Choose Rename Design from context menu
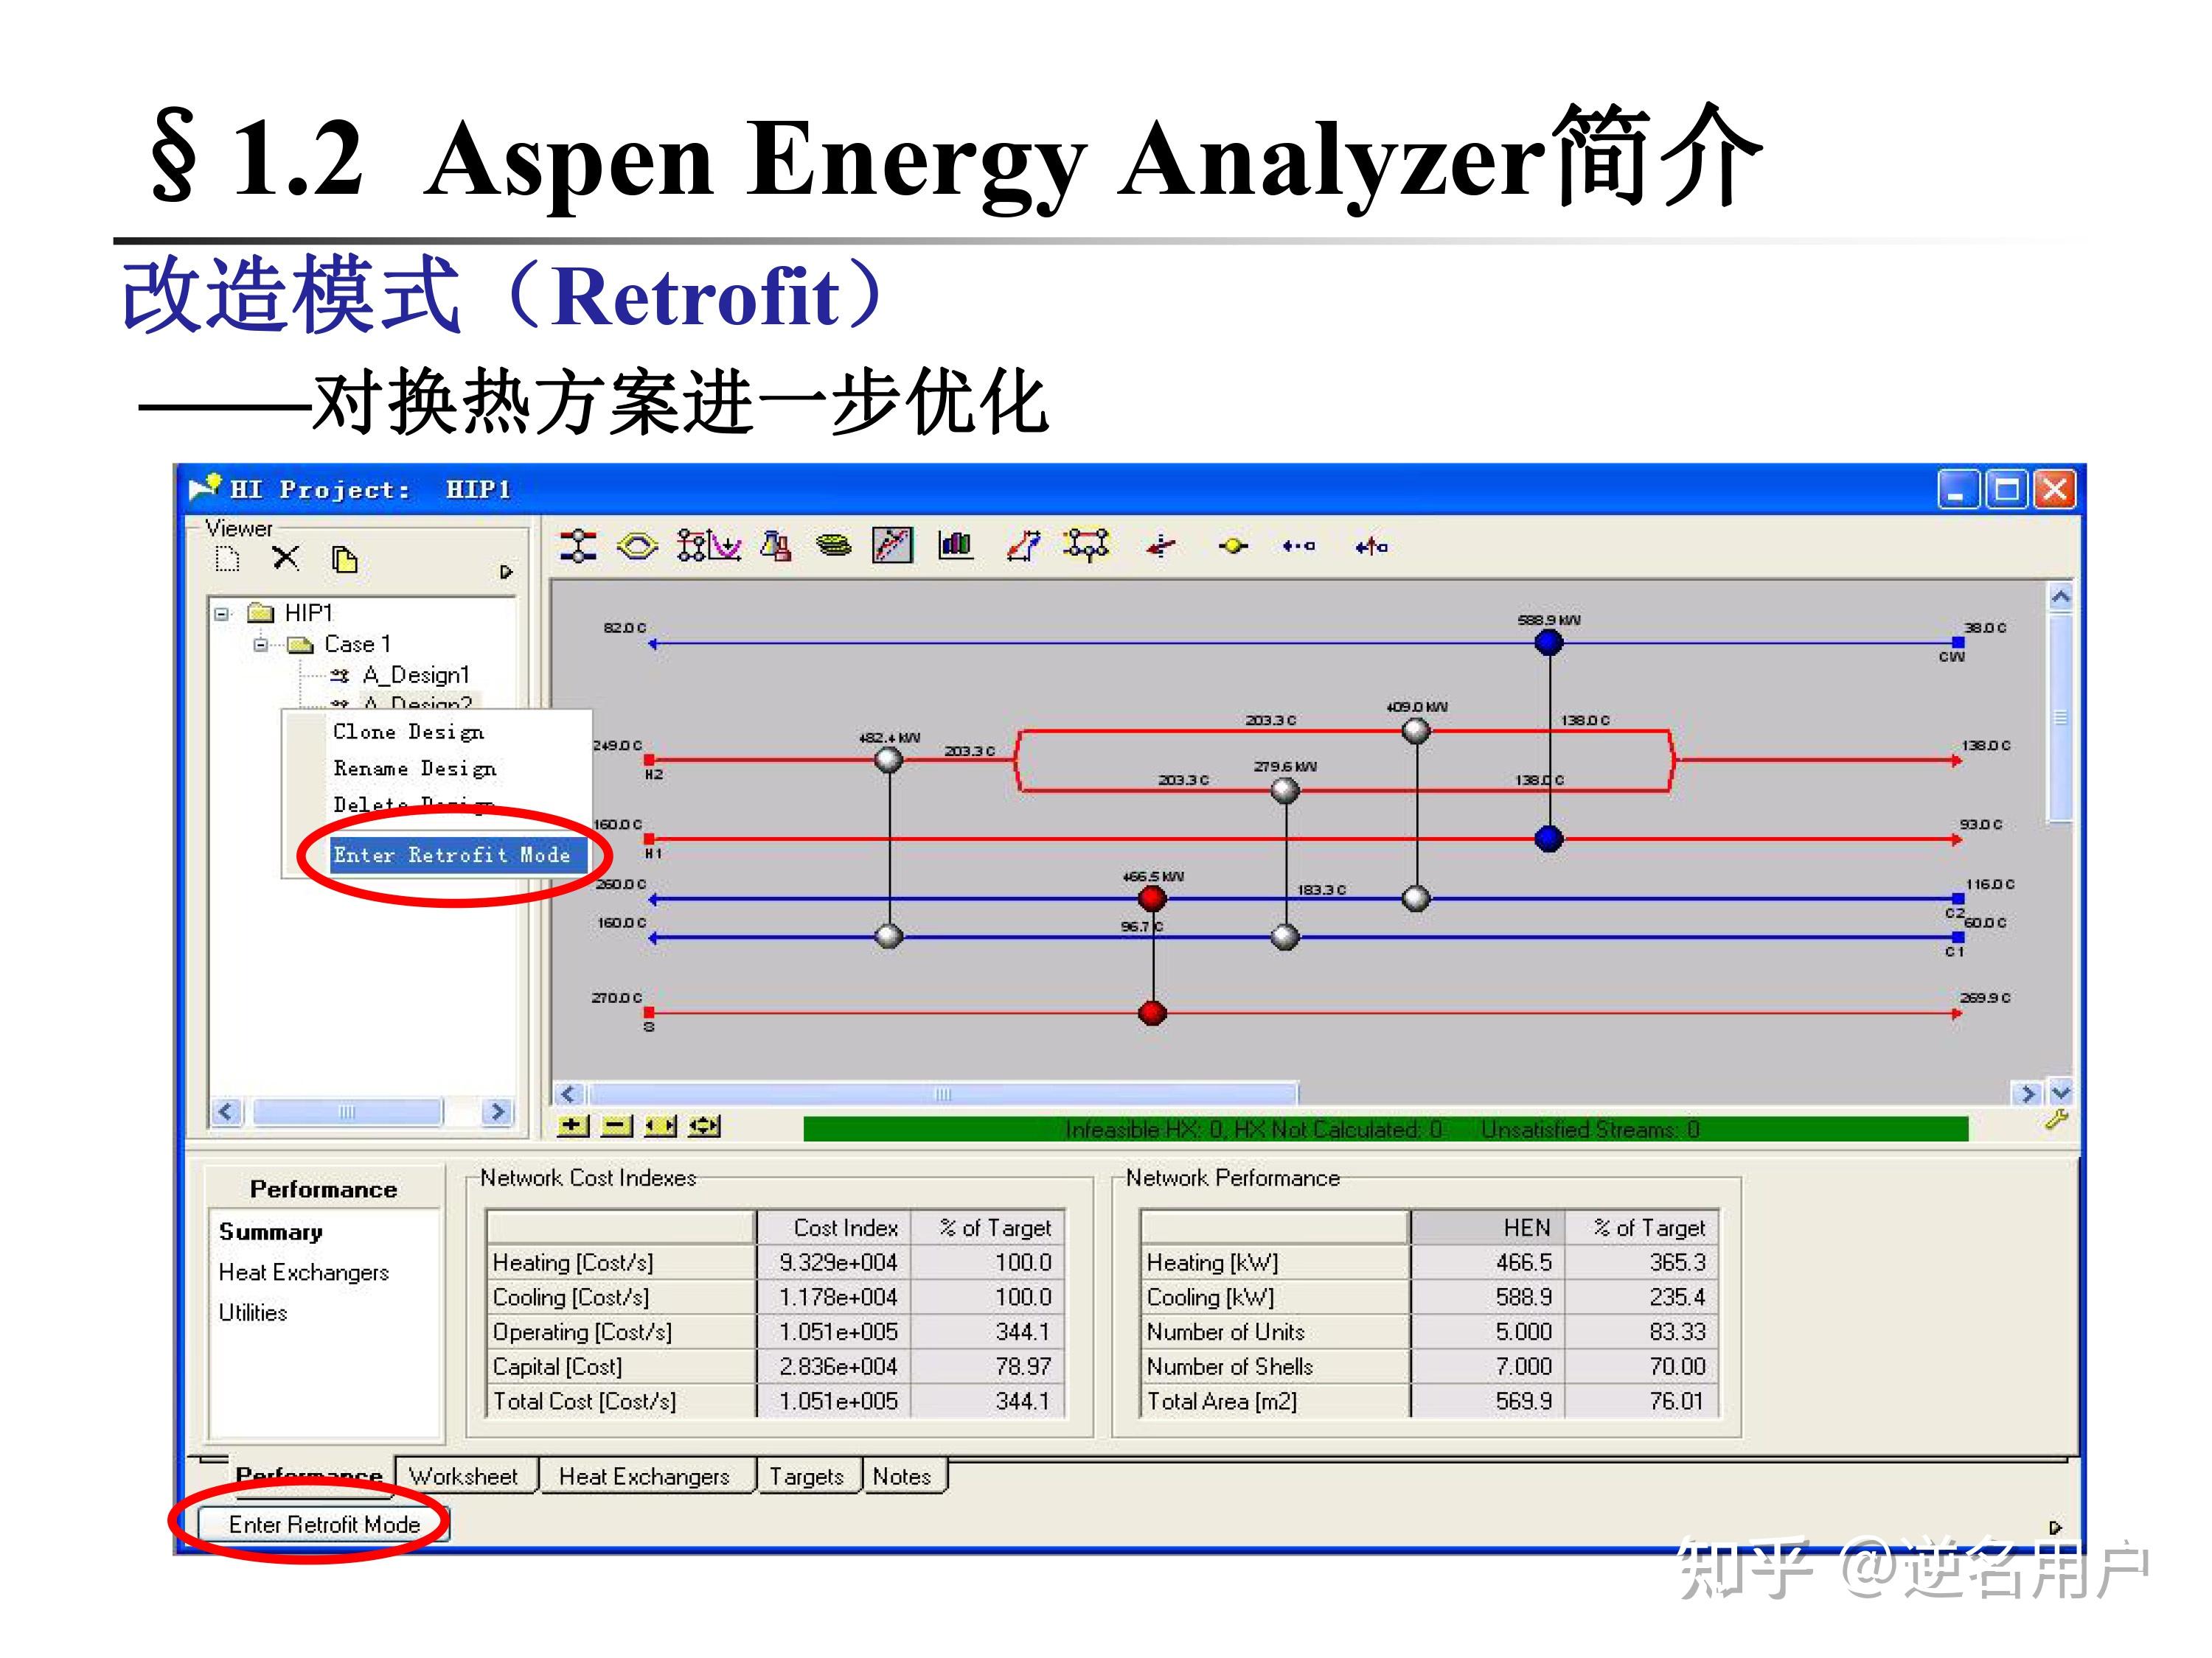Image resolution: width=2212 pixels, height=1658 pixels. coord(415,769)
